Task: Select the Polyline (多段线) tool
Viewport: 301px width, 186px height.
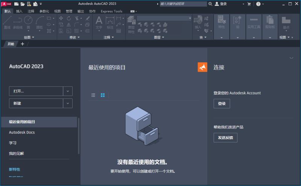Action: [18, 23]
